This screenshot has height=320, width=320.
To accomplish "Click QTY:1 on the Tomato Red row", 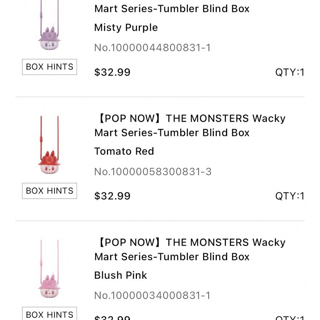I will pyautogui.click(x=290, y=196).
